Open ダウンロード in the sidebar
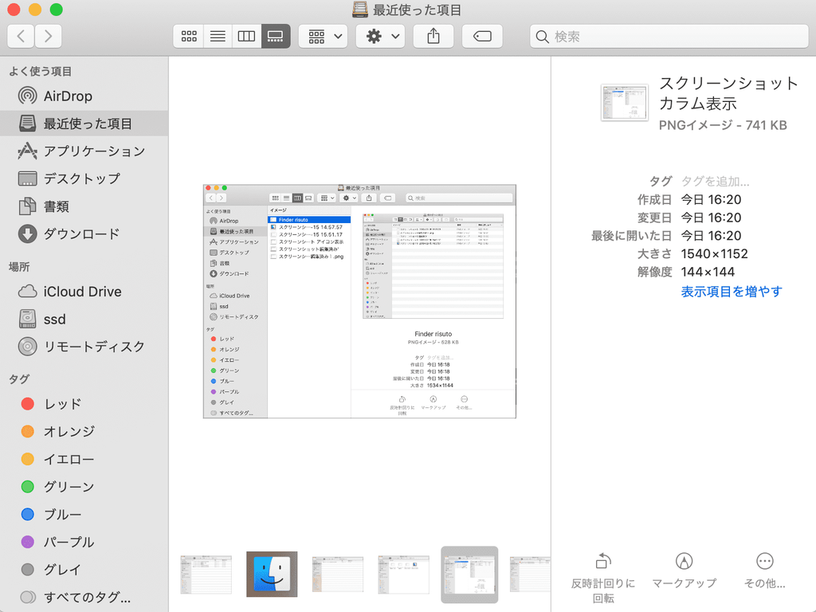 (x=84, y=234)
